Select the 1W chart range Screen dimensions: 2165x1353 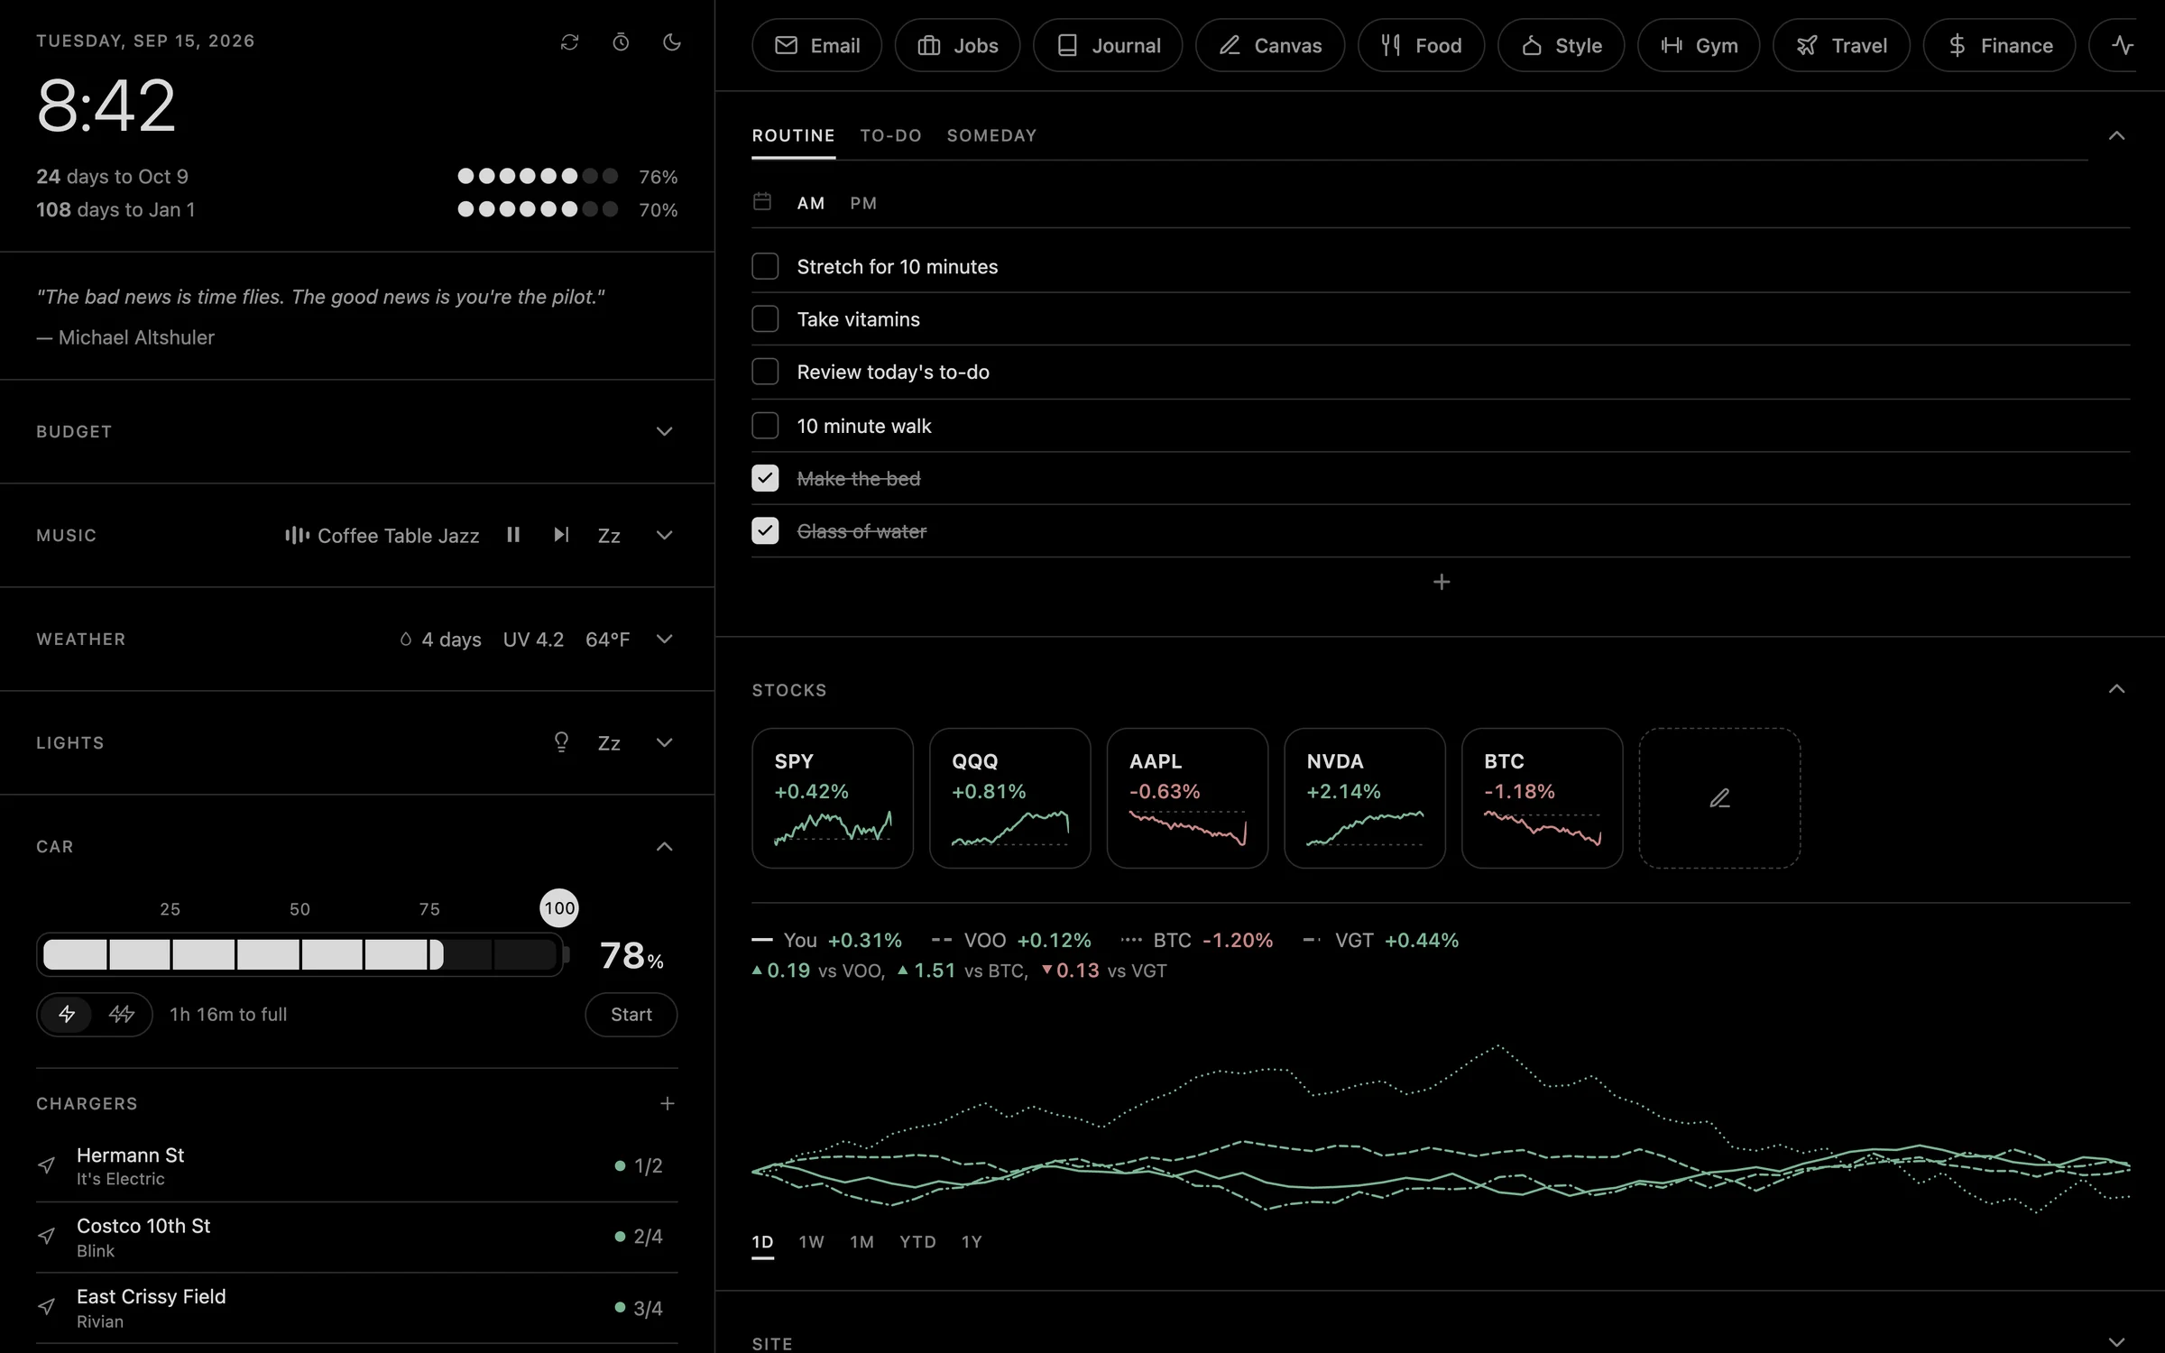(811, 1242)
